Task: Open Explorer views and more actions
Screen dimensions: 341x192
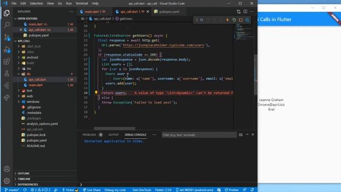Action: (x=71, y=12)
